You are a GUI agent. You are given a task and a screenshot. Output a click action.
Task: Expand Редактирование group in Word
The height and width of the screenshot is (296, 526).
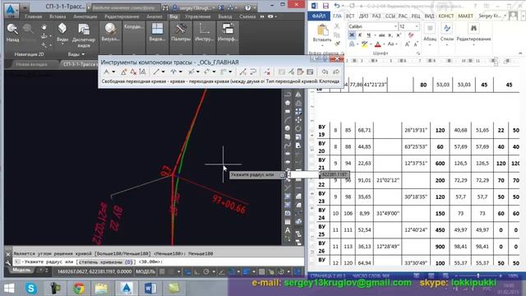(473, 35)
